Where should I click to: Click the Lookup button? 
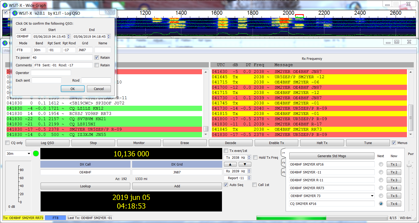point(85,186)
